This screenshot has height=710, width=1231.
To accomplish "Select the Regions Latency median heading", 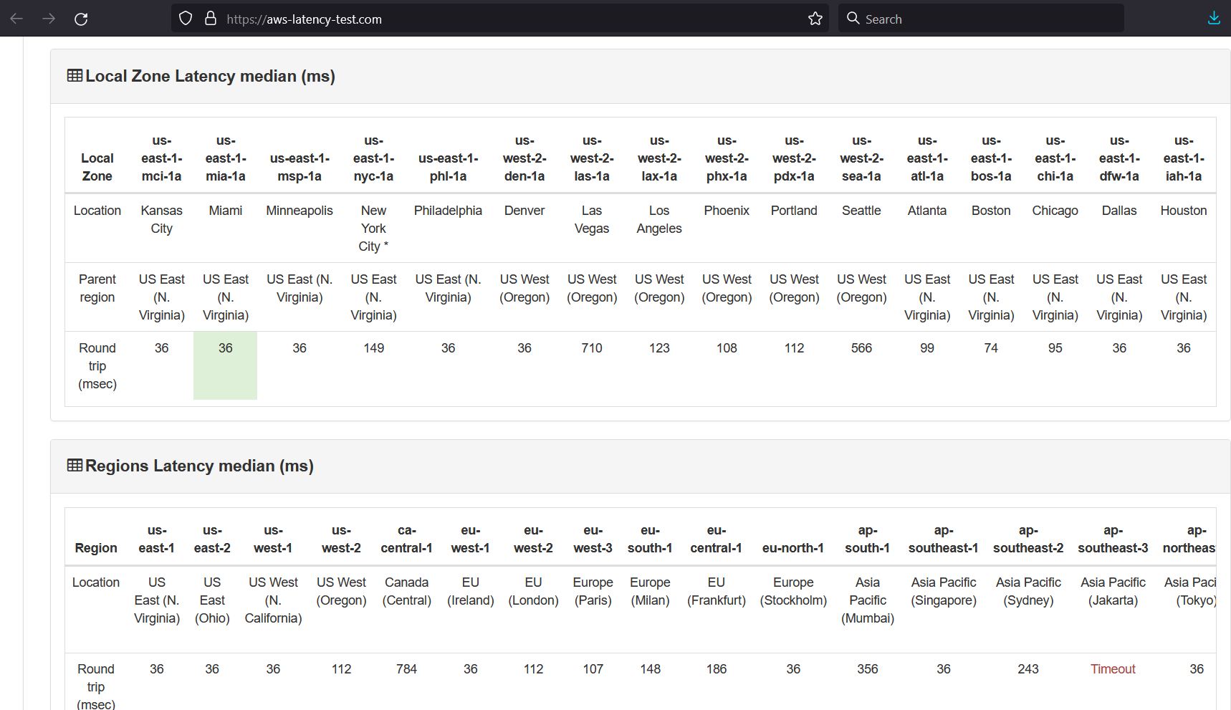I will click(x=199, y=466).
